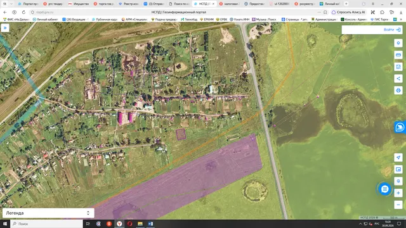Switch to the Поиск по browser tab
Image resolution: width=406 pixels, height=228 pixels.
(x=179, y=4)
